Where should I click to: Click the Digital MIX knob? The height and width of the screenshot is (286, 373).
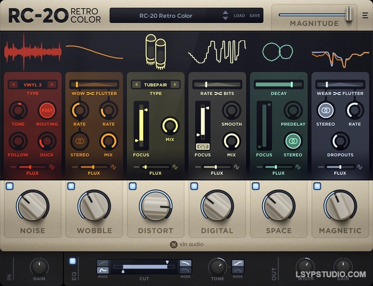click(x=232, y=141)
